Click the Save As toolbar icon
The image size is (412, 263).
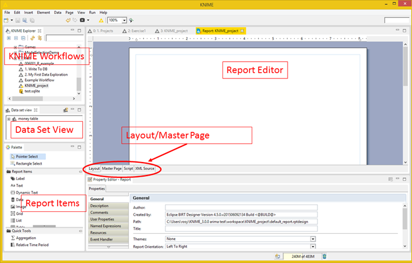tap(25, 20)
